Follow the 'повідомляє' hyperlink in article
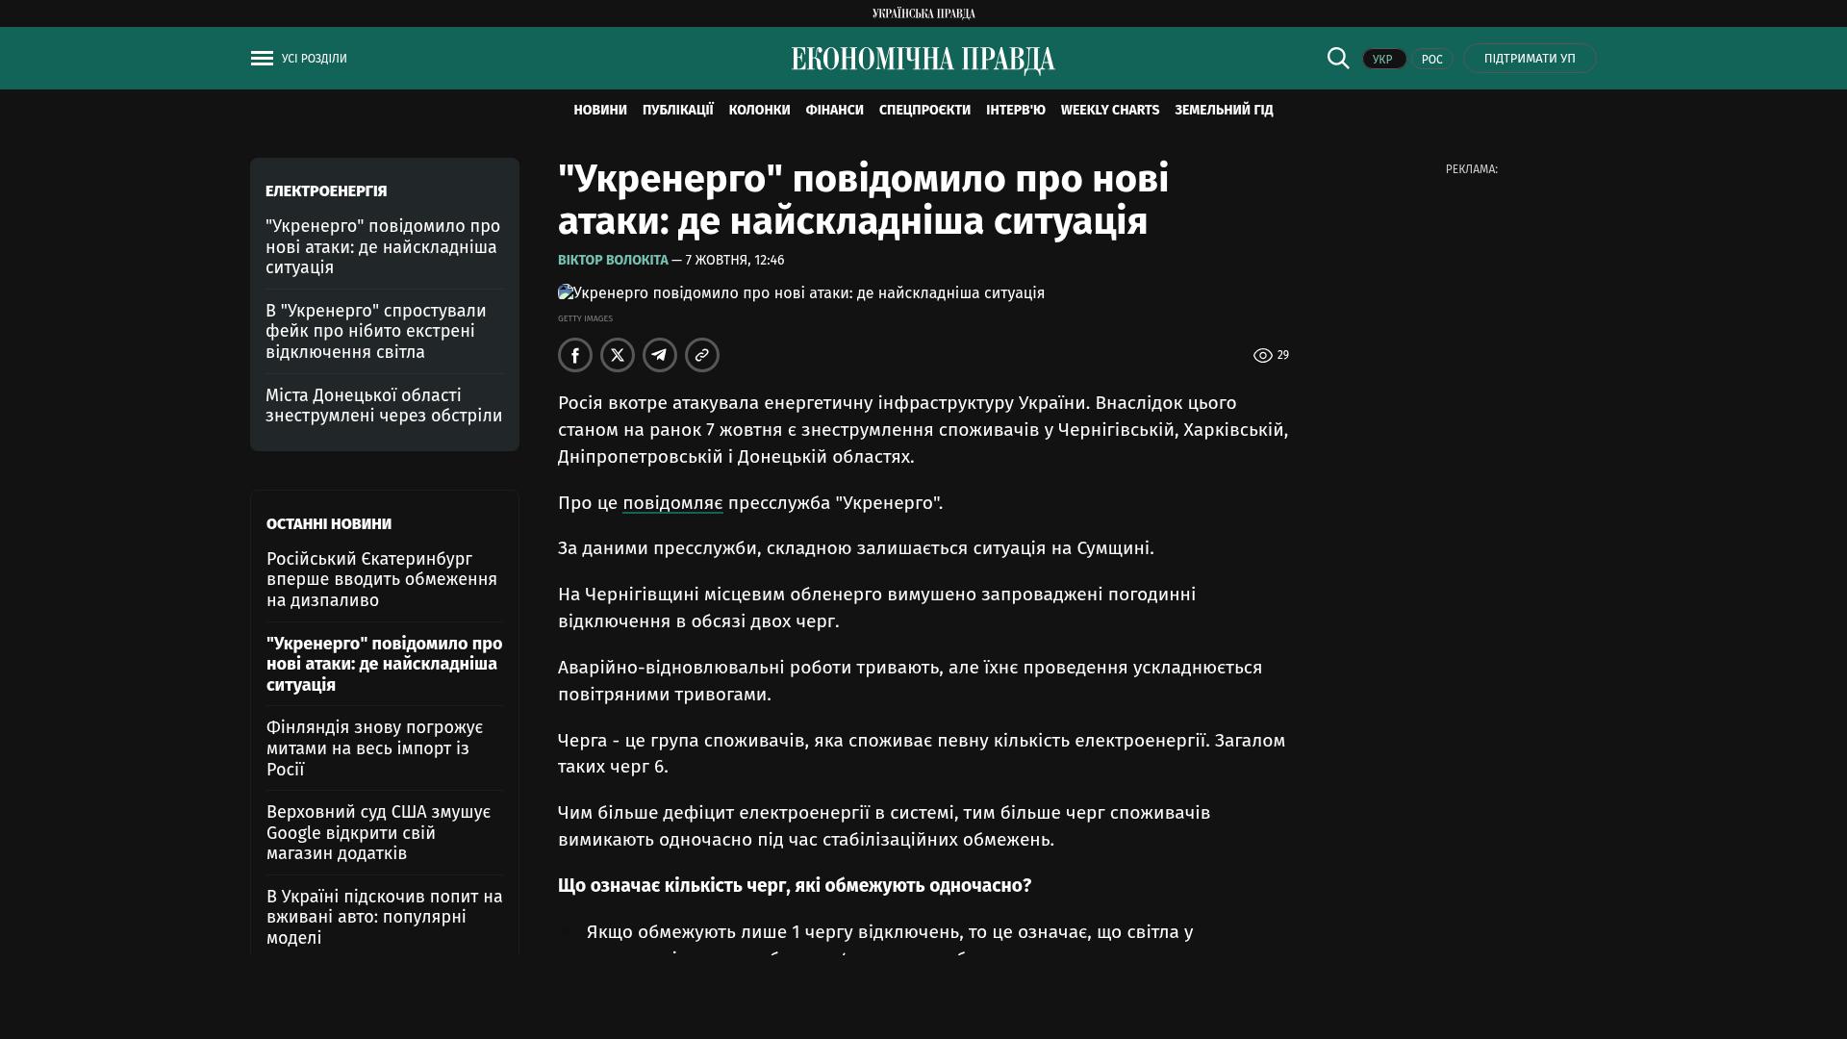Image resolution: width=1847 pixels, height=1039 pixels. coord(672,503)
